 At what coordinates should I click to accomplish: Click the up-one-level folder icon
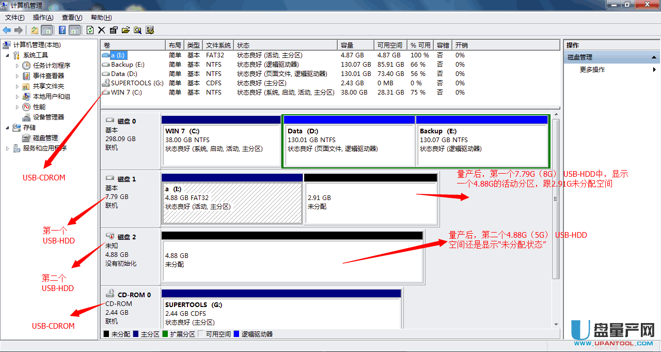coord(35,30)
